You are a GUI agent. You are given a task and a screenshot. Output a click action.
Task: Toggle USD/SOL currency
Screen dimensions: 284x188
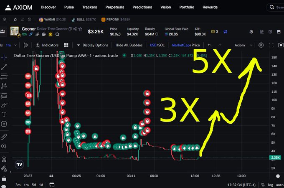pos(157,45)
